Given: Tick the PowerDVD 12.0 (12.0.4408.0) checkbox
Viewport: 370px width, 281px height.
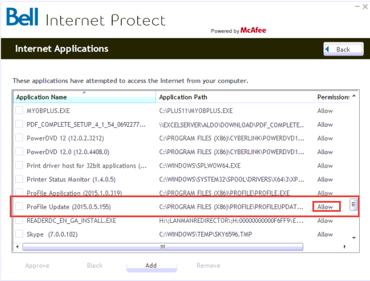Looking at the screenshot, I should pos(19,151).
